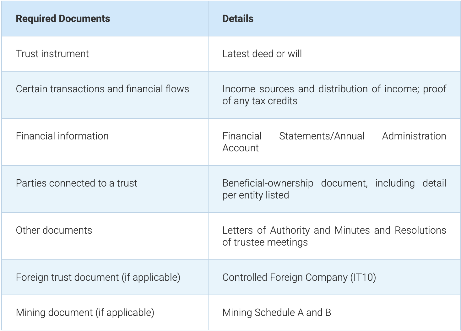461x331 pixels.
Task: Select the Mining document cell
Action: (85, 313)
